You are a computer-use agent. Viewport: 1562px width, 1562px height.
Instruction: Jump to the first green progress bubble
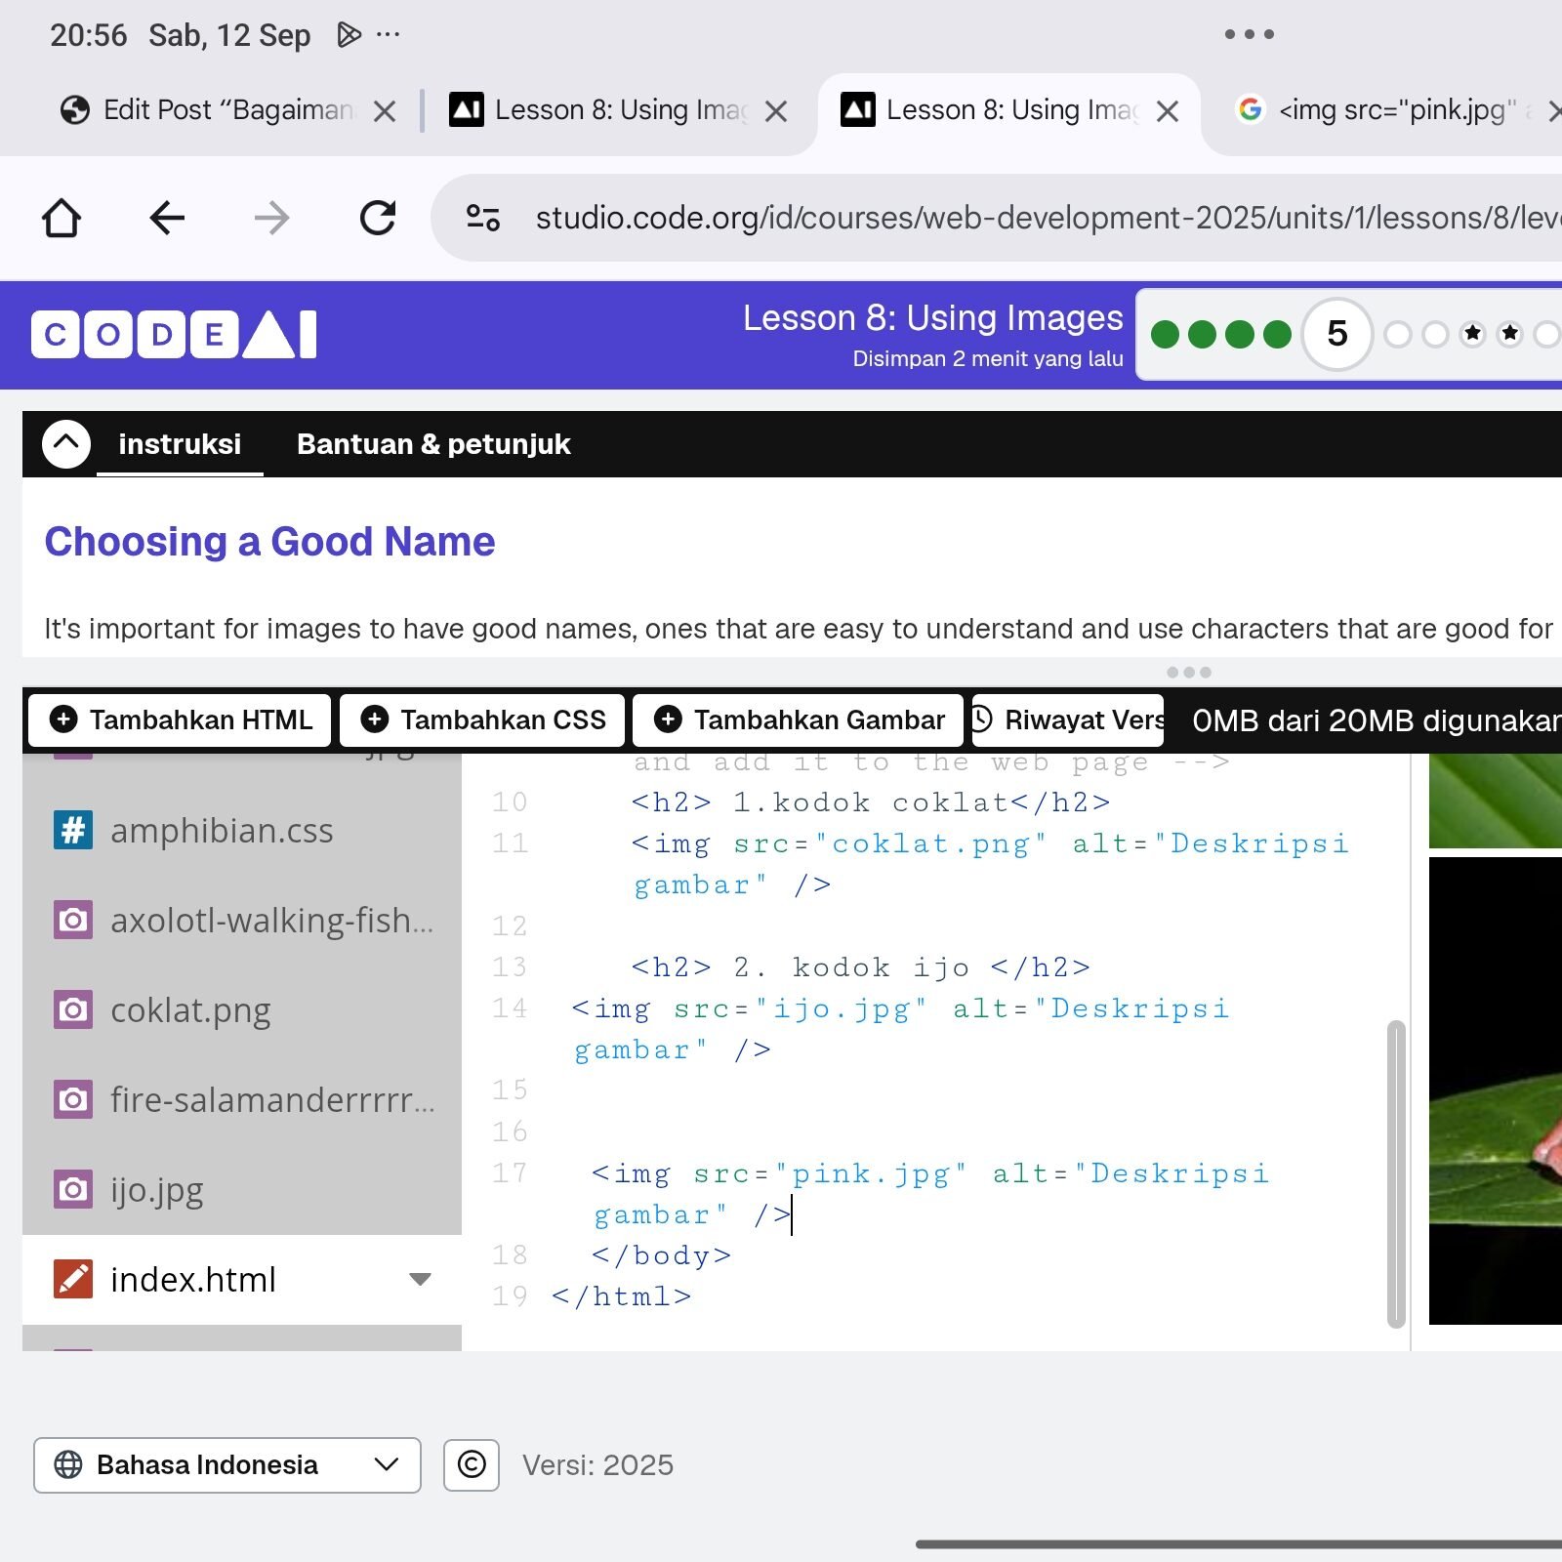pyautogui.click(x=1166, y=335)
